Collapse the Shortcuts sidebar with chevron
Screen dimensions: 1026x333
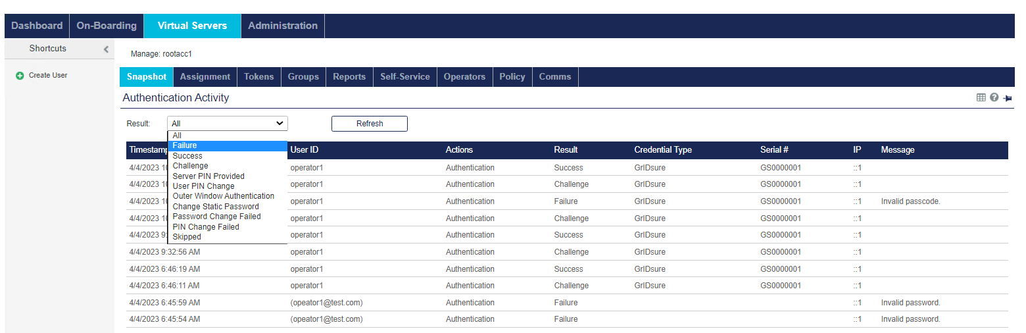click(106, 49)
